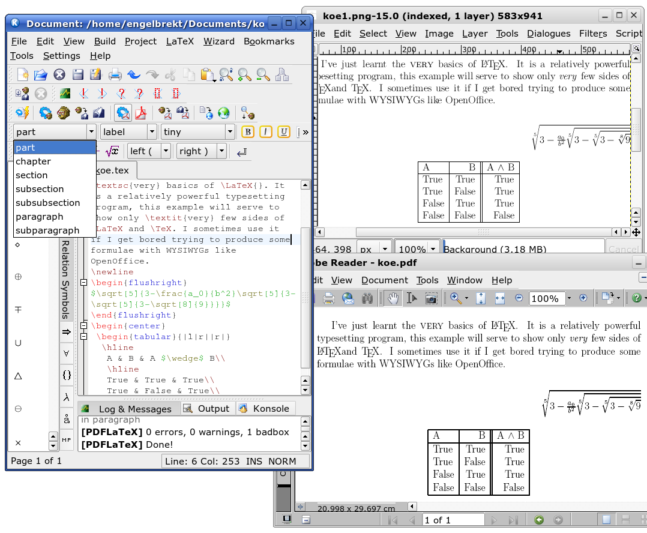Print the PDF from Adobe Reader toolbar
The image size is (647, 533).
pyautogui.click(x=328, y=298)
